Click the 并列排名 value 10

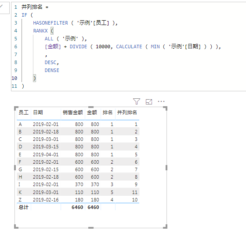[x=135, y=200]
